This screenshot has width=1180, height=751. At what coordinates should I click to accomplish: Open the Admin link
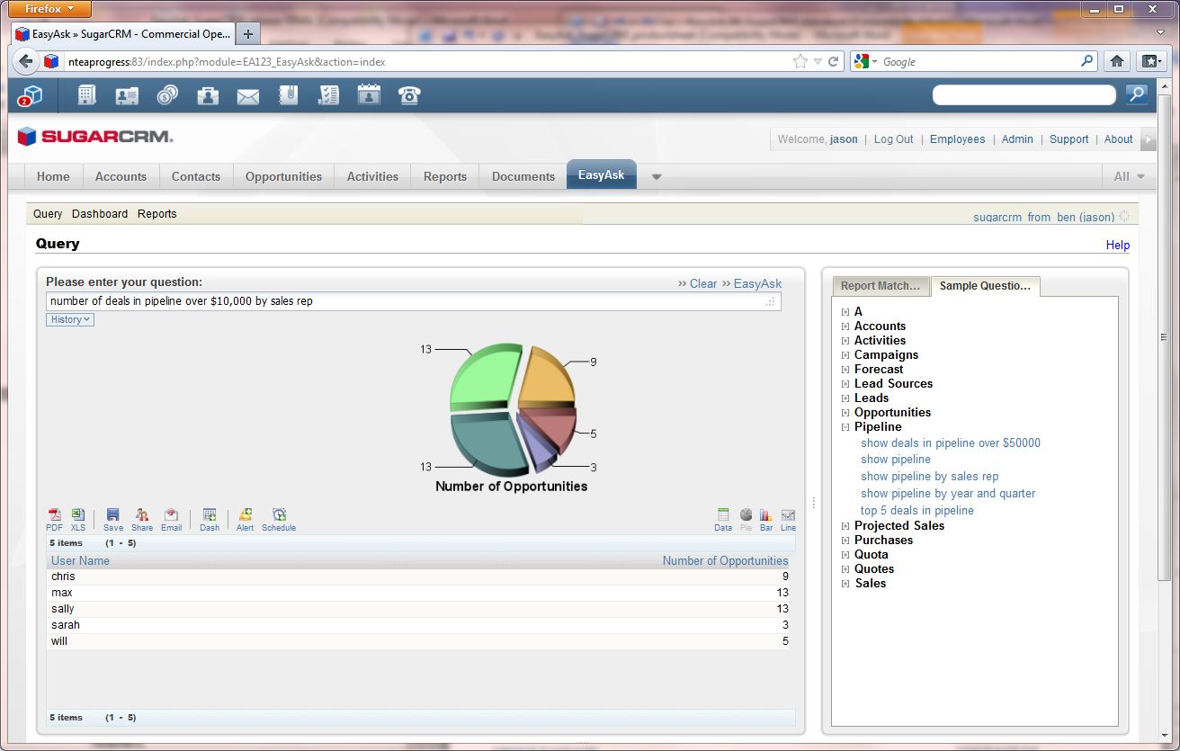[x=1017, y=139]
